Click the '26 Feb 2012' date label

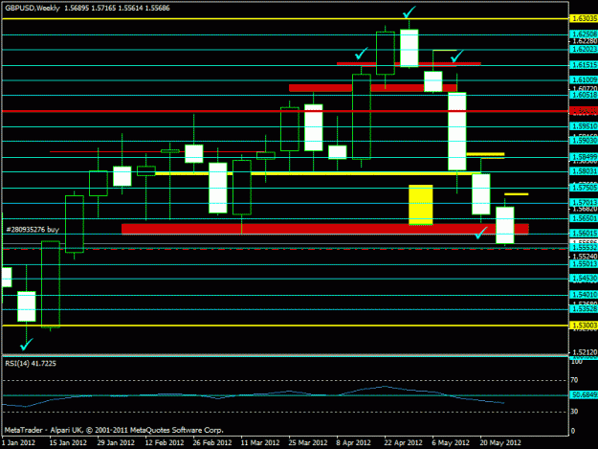click(212, 443)
